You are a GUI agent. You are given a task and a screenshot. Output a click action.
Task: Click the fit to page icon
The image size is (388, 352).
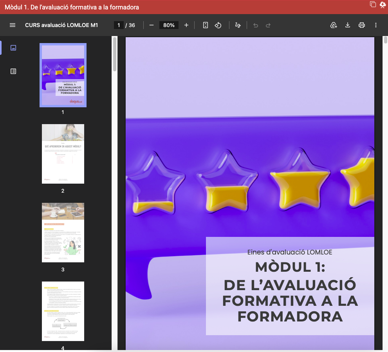pyautogui.click(x=206, y=25)
